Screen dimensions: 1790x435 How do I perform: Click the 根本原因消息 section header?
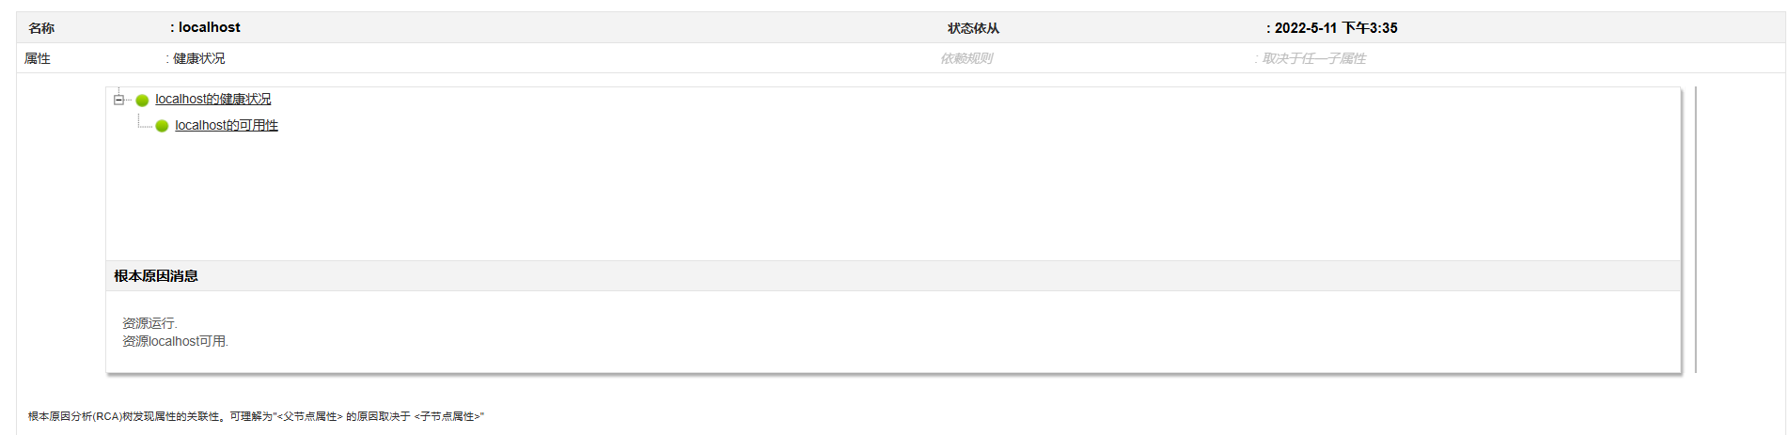(x=156, y=276)
